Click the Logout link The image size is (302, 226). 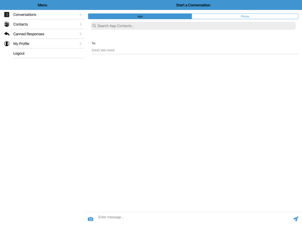coord(19,53)
